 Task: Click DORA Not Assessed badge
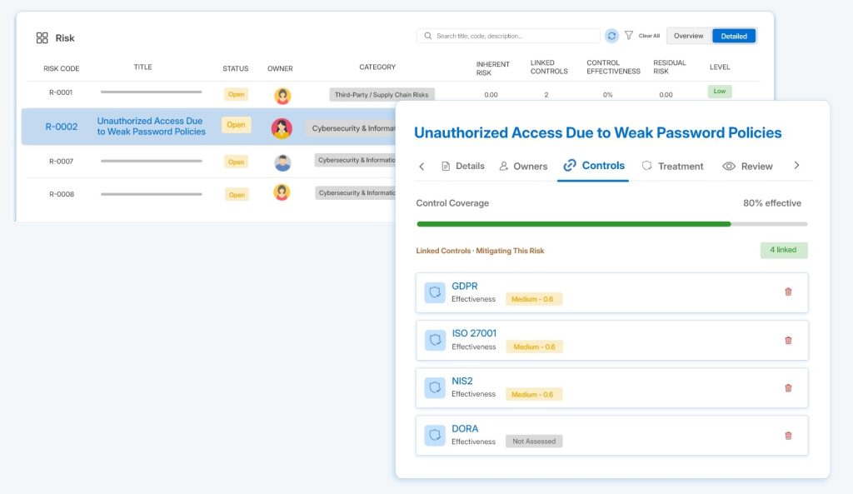coord(534,442)
